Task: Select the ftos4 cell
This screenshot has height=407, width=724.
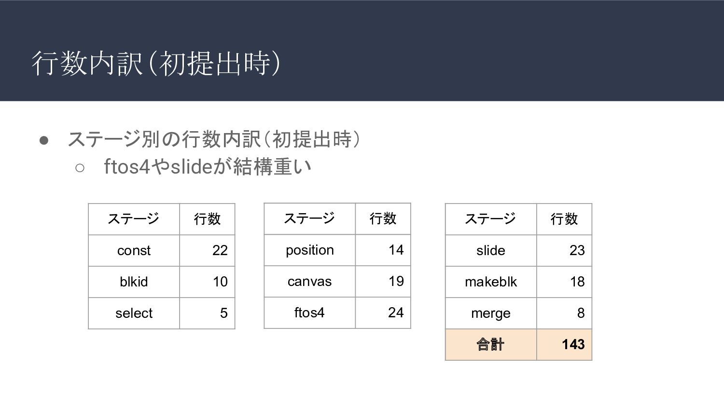Action: tap(309, 313)
